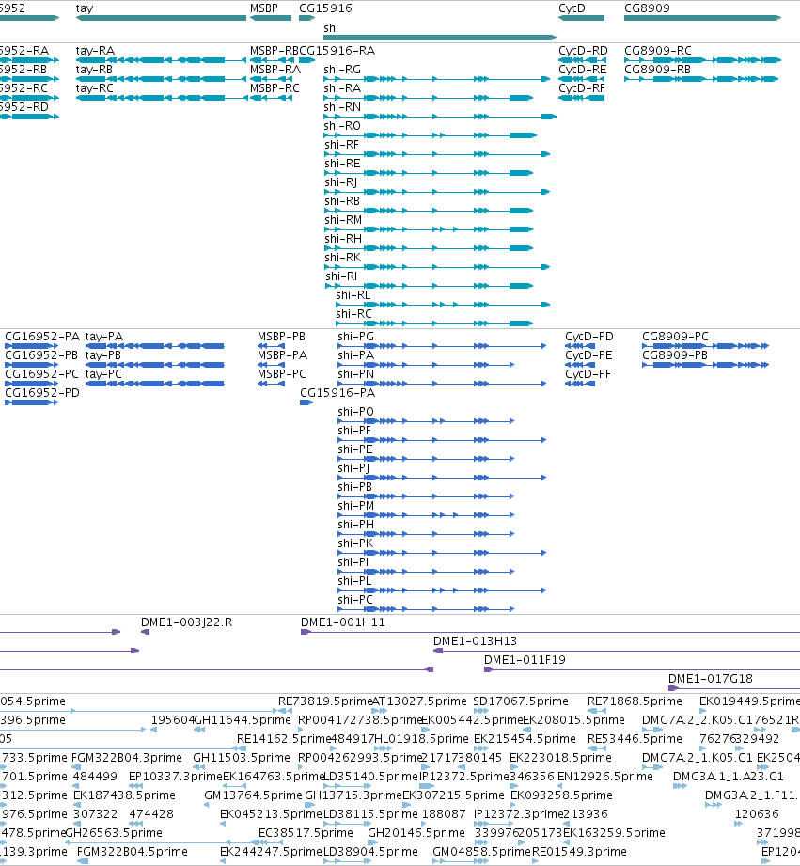Select clone DME1-013H13
800x866 pixels.
click(x=476, y=641)
